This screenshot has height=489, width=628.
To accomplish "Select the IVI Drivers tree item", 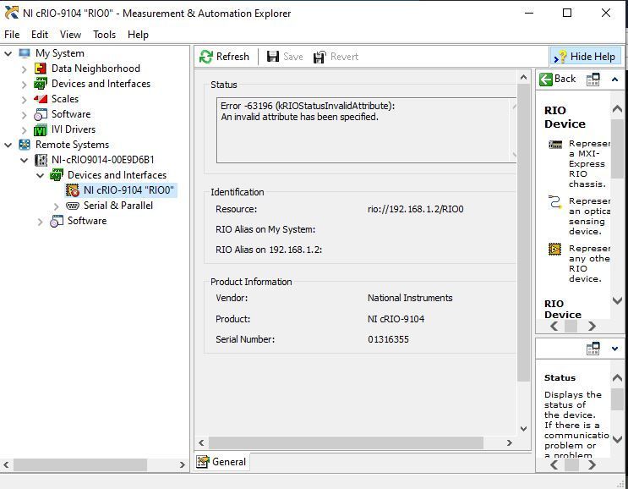I will [x=74, y=129].
